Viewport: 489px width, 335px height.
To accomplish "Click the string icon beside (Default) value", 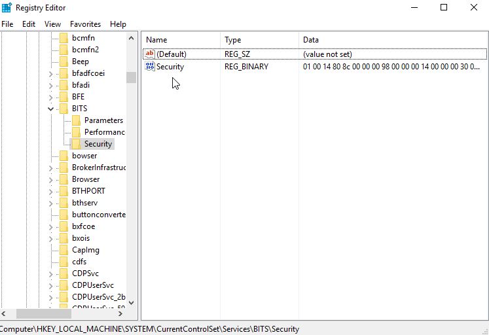I will tap(150, 54).
